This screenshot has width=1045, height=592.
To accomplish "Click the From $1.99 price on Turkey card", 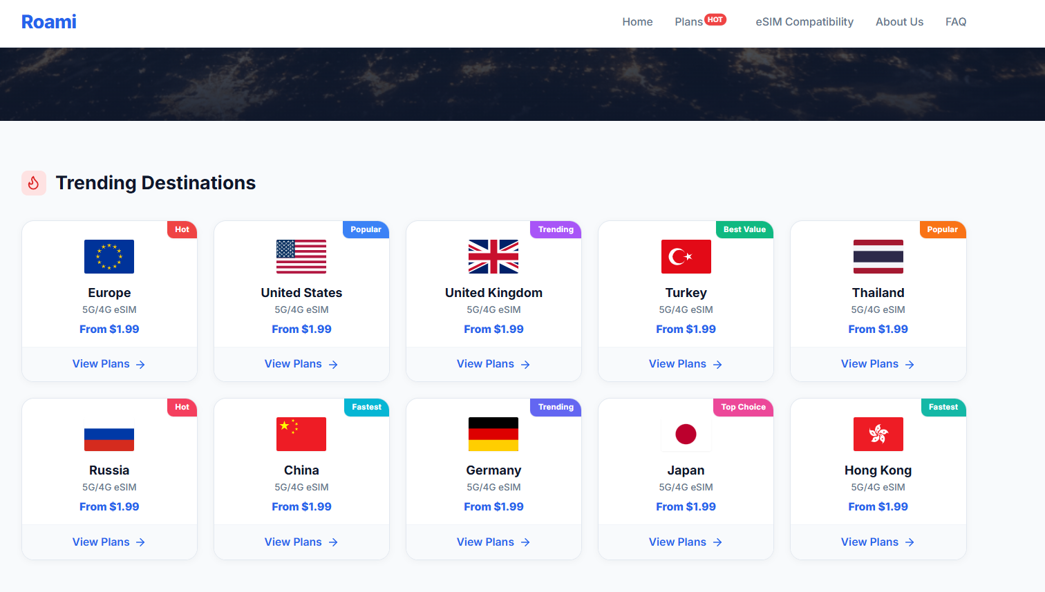I will coord(686,330).
